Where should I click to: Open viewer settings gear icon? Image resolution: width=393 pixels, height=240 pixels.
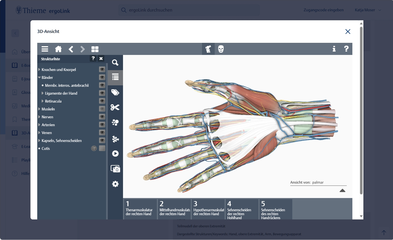point(115,184)
